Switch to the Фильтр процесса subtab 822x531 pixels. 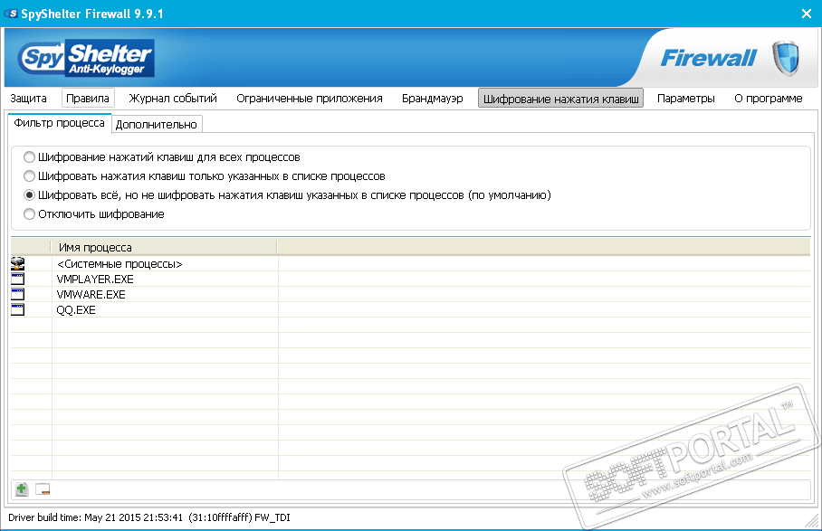[59, 123]
